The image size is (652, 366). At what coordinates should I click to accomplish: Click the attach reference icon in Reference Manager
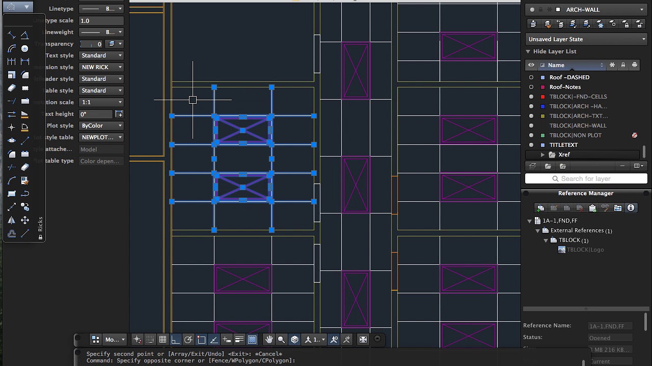[x=541, y=207]
